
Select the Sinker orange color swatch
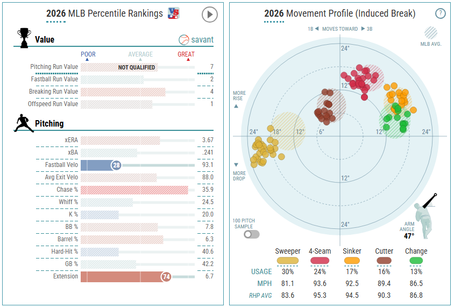click(352, 261)
